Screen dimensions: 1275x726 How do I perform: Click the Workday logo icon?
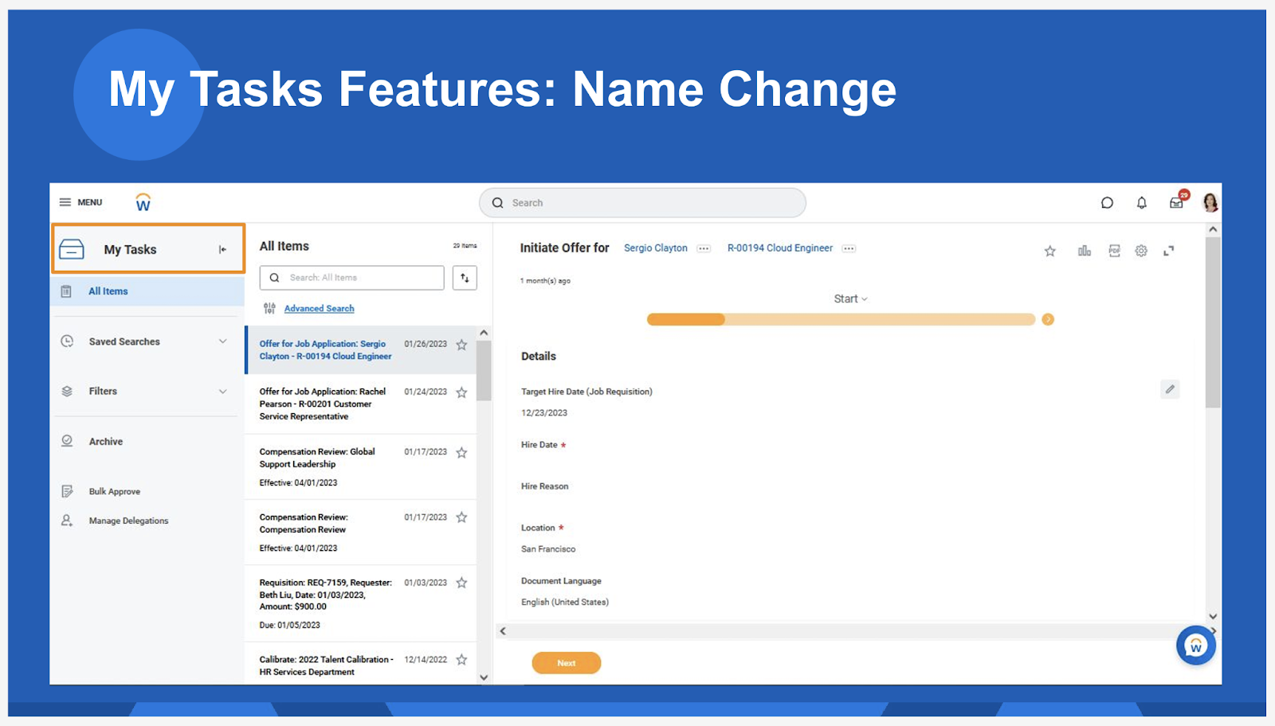(143, 202)
